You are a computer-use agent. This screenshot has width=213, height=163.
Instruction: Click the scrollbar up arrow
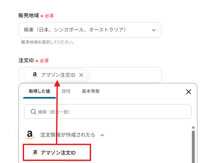pyautogui.click(x=193, y=128)
